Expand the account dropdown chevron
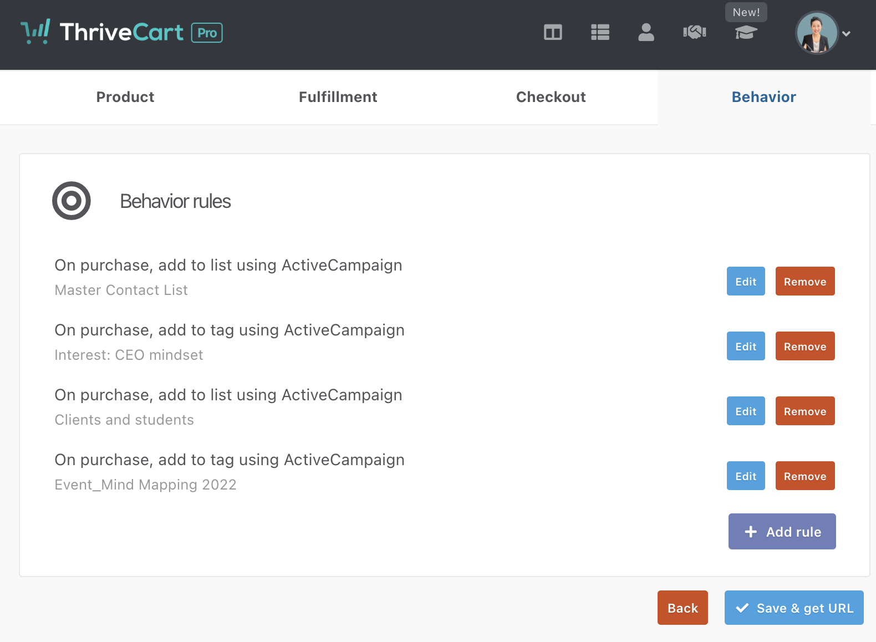Viewport: 876px width, 642px height. [x=846, y=33]
